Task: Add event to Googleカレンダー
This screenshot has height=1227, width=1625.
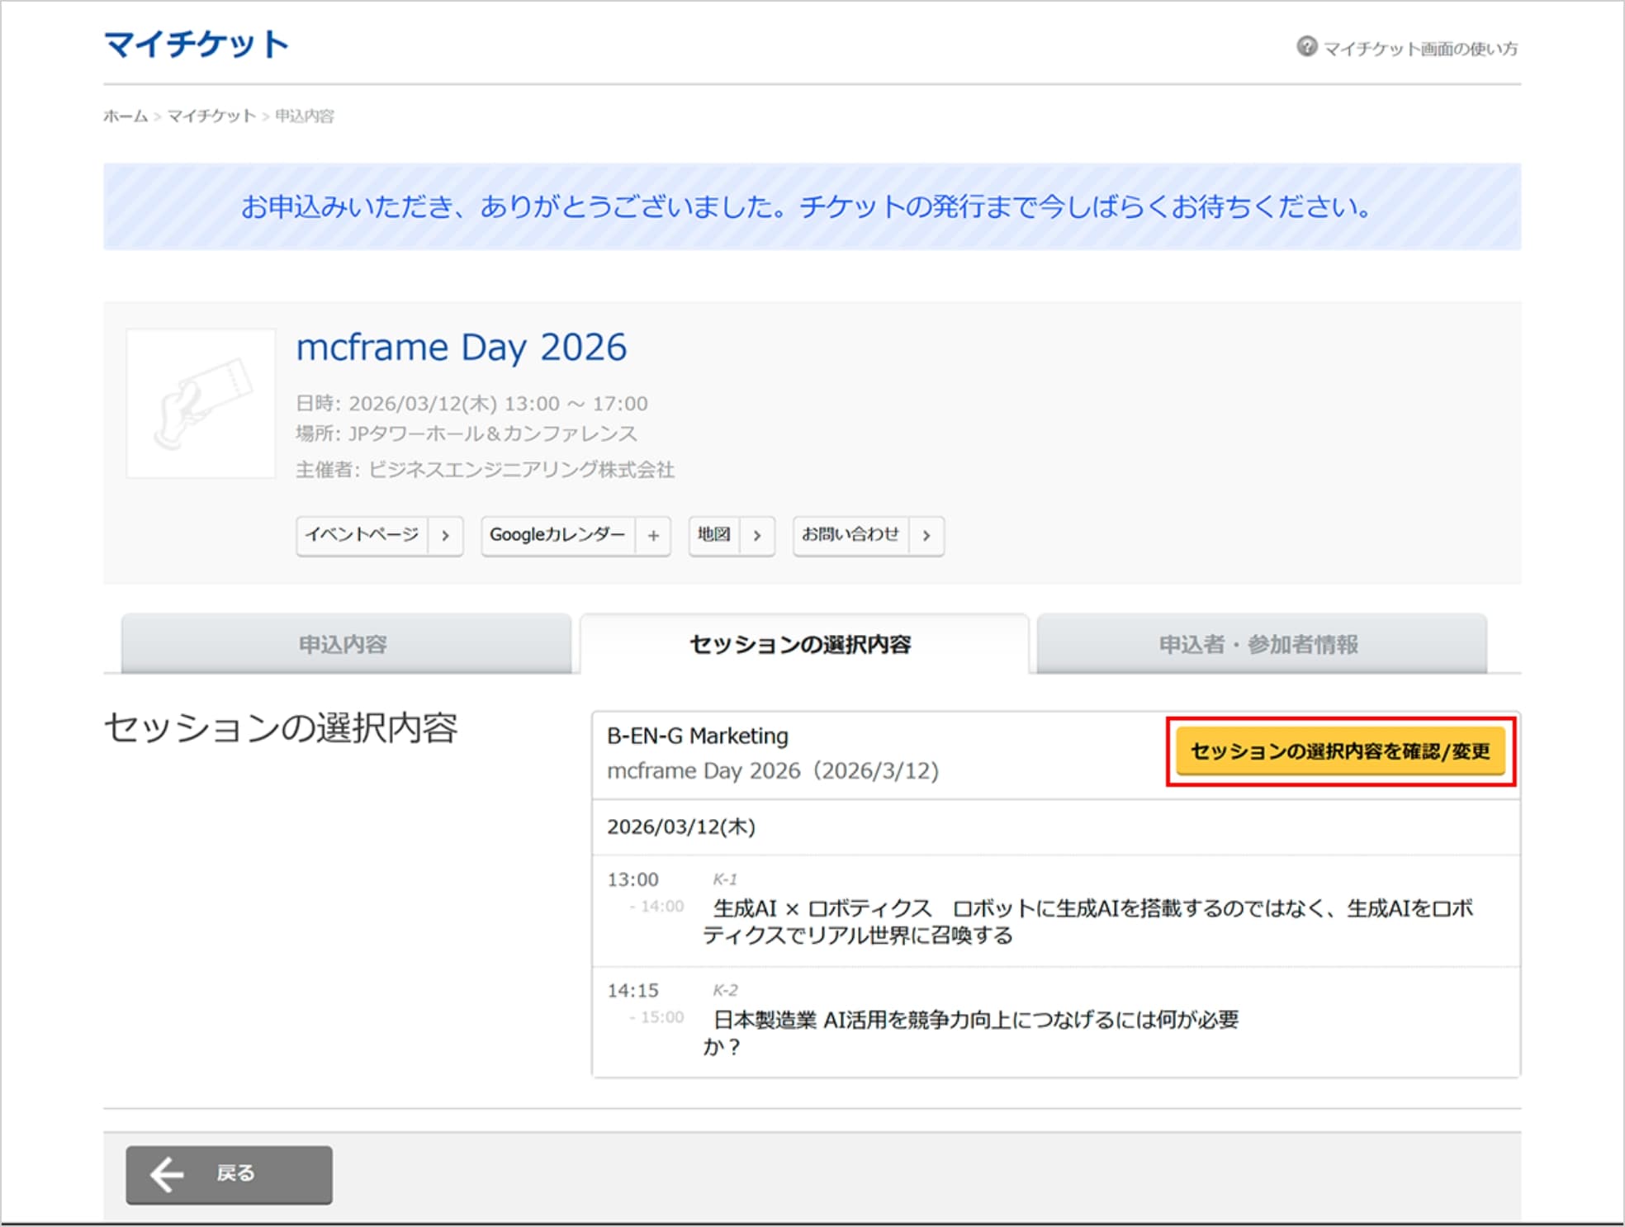Action: click(x=557, y=535)
